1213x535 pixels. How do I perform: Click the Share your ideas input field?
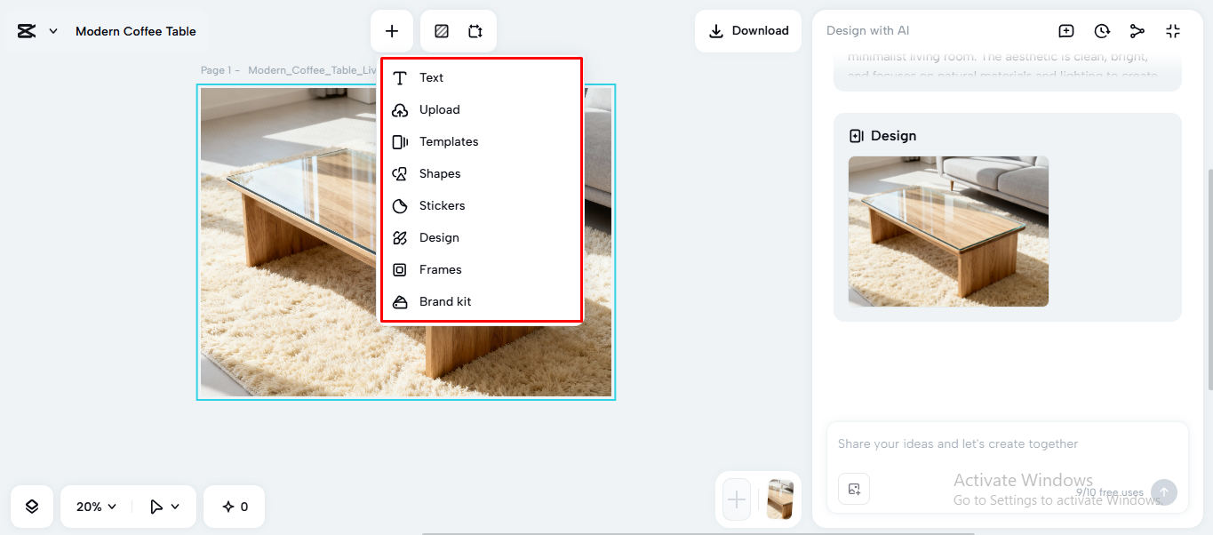coord(1007,443)
